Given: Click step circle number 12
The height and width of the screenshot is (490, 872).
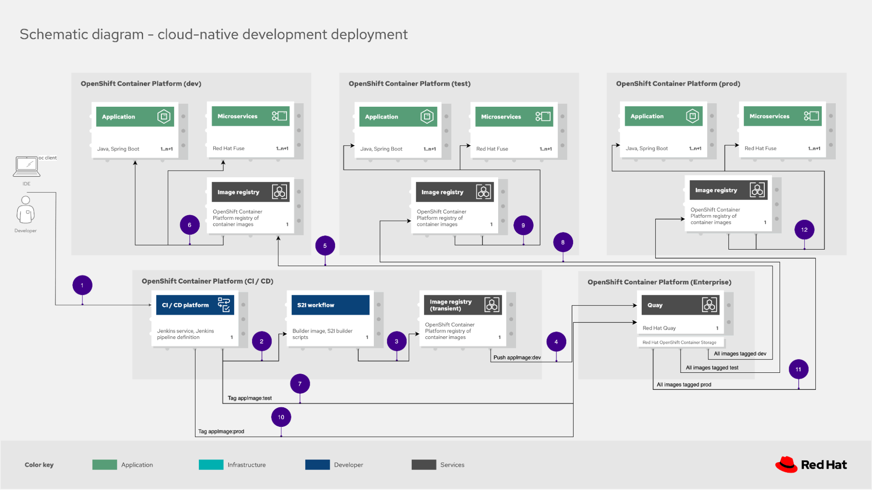Looking at the screenshot, I should (x=804, y=230).
